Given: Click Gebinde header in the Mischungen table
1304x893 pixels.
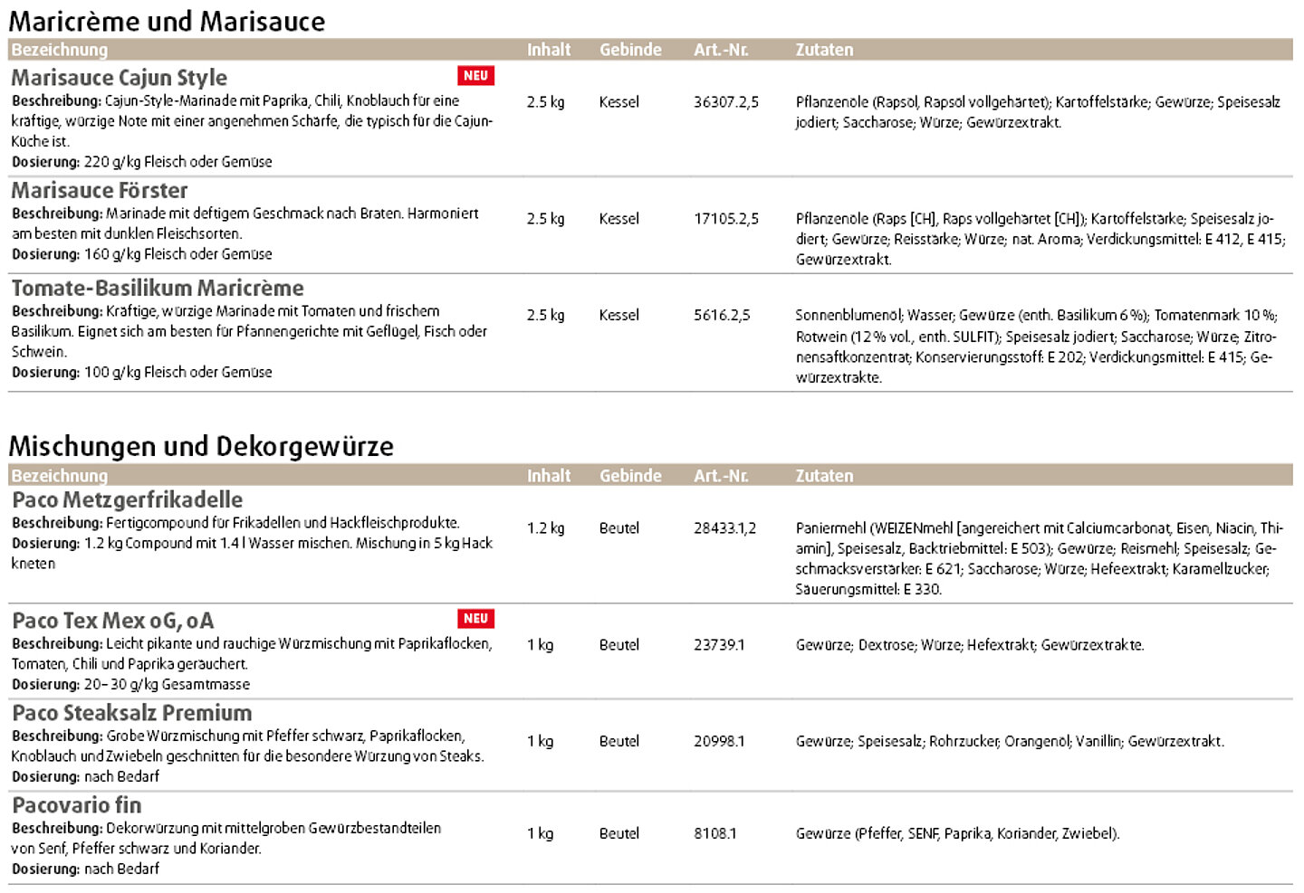Looking at the screenshot, I should pyautogui.click(x=630, y=476).
